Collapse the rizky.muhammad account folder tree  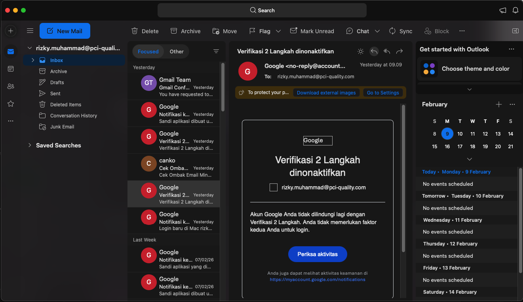click(29, 48)
